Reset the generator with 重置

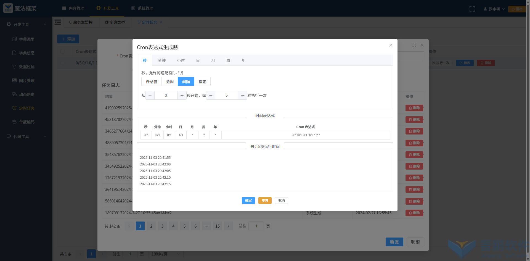tap(265, 201)
